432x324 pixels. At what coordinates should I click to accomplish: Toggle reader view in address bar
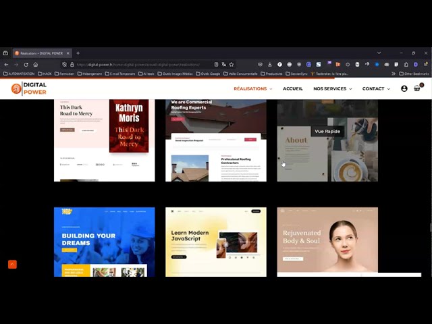pyautogui.click(x=216, y=65)
